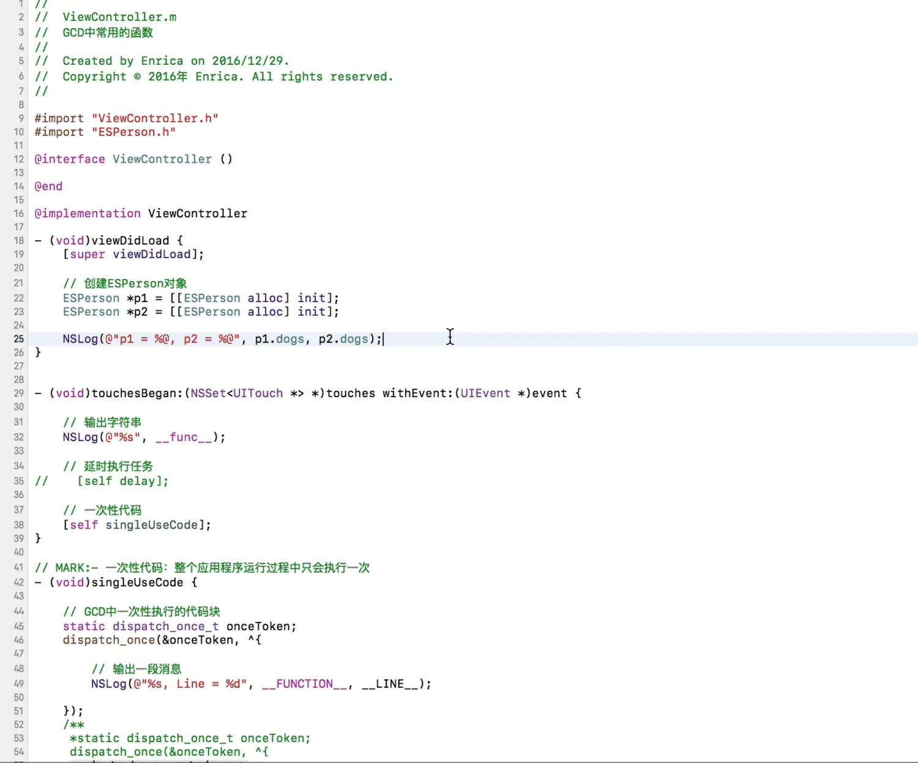Click the '- (void)singleUseCode {' declaration
Image resolution: width=918 pixels, height=763 pixels.
(x=116, y=582)
